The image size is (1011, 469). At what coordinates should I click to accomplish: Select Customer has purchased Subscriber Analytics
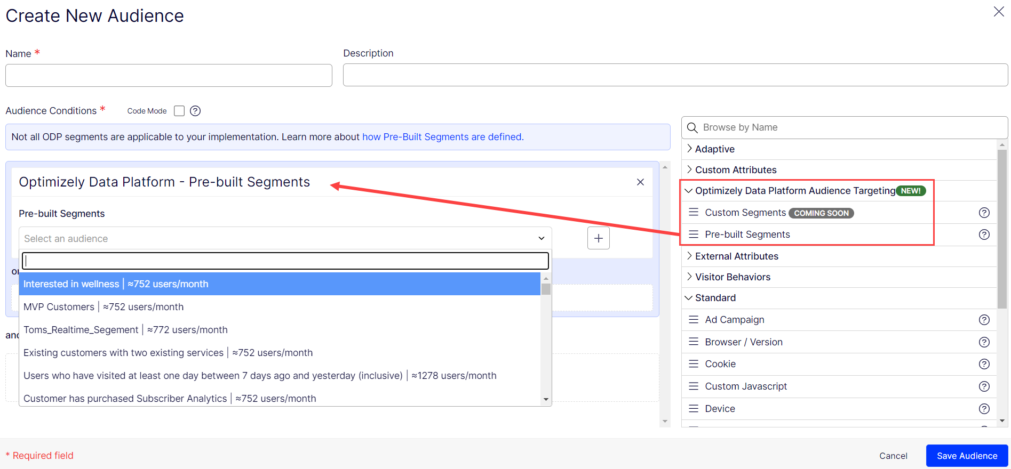pos(280,398)
